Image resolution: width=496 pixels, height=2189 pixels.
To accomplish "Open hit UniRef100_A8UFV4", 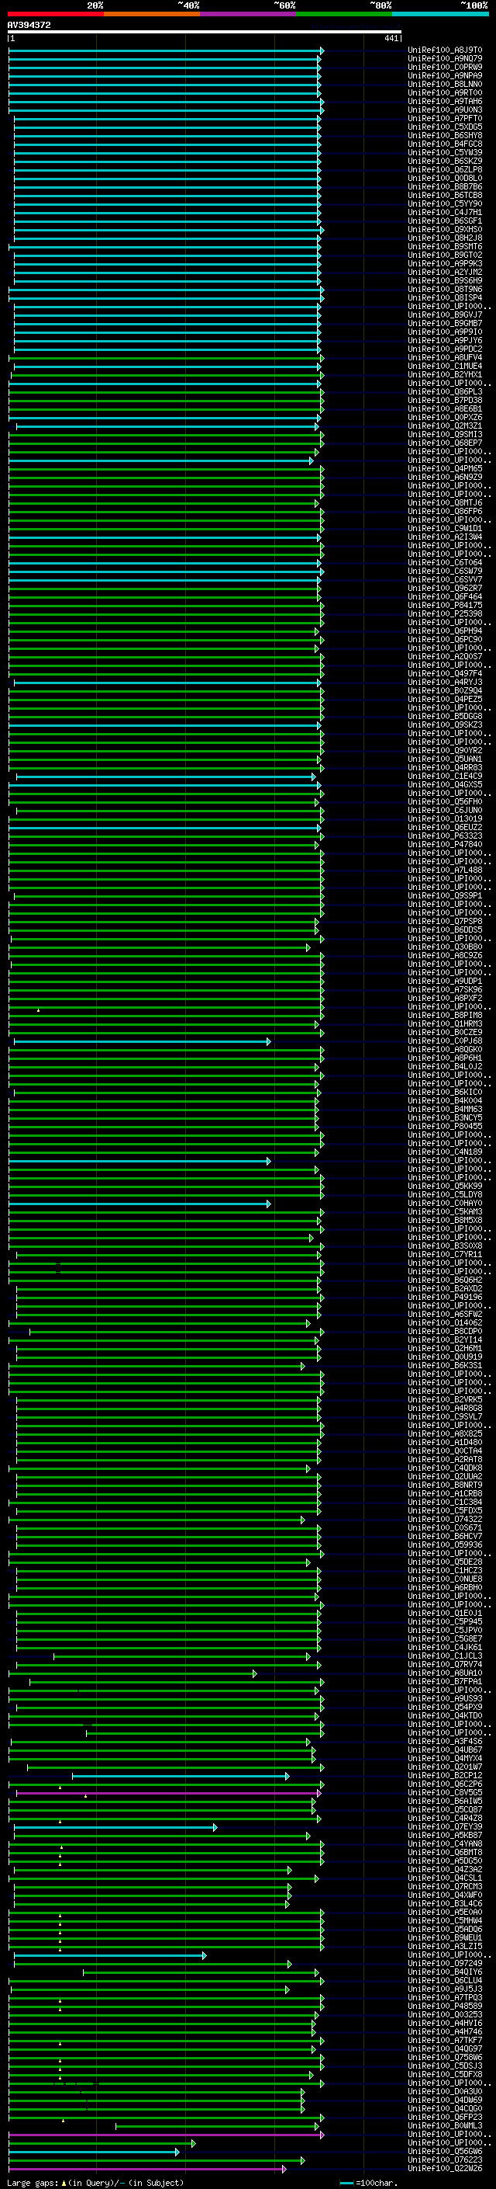I will (x=445, y=358).
